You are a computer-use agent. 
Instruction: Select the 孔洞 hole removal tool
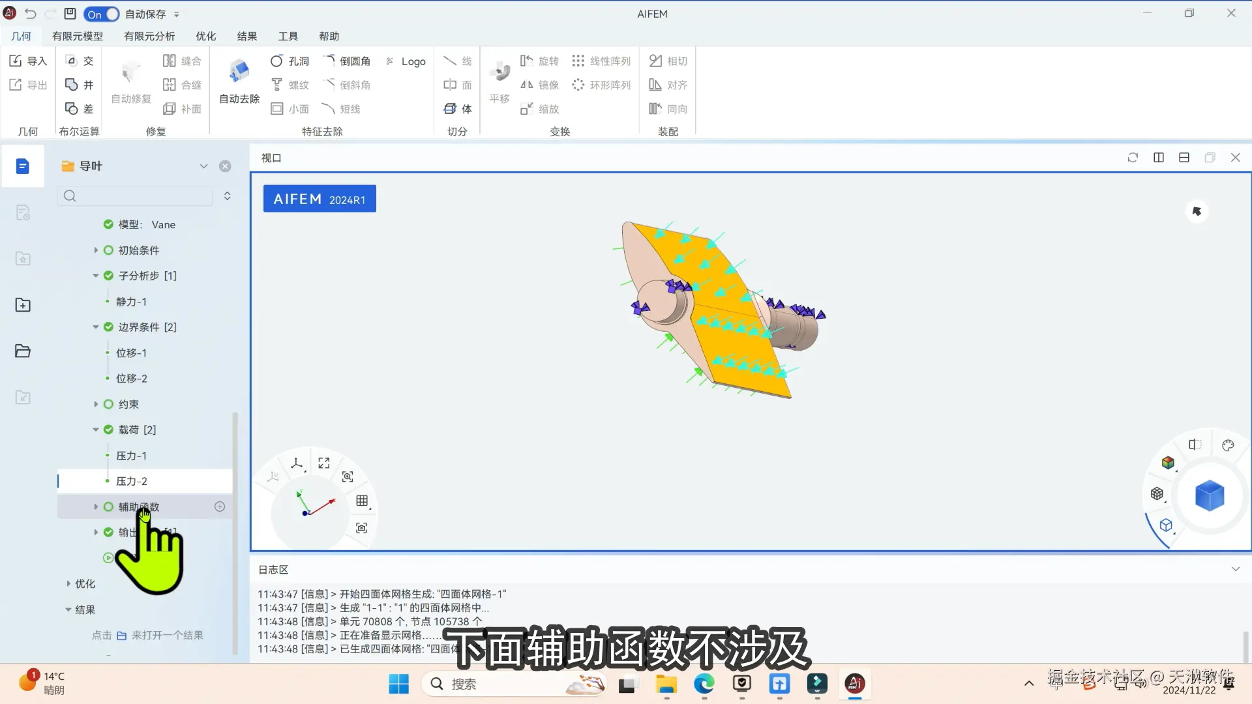pos(290,61)
